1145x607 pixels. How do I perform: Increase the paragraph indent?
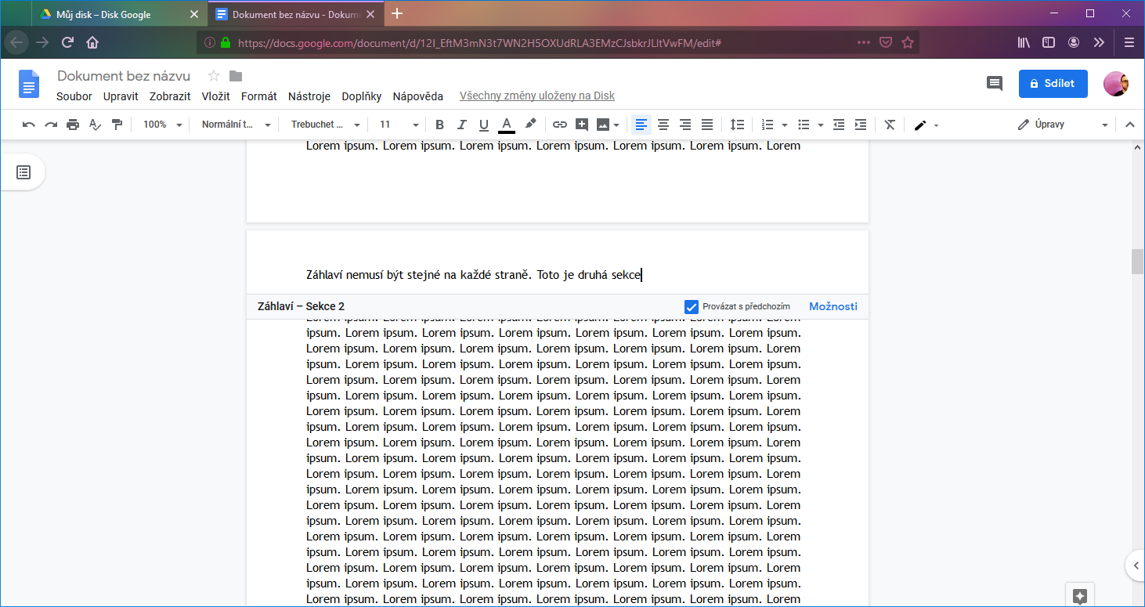tap(861, 125)
